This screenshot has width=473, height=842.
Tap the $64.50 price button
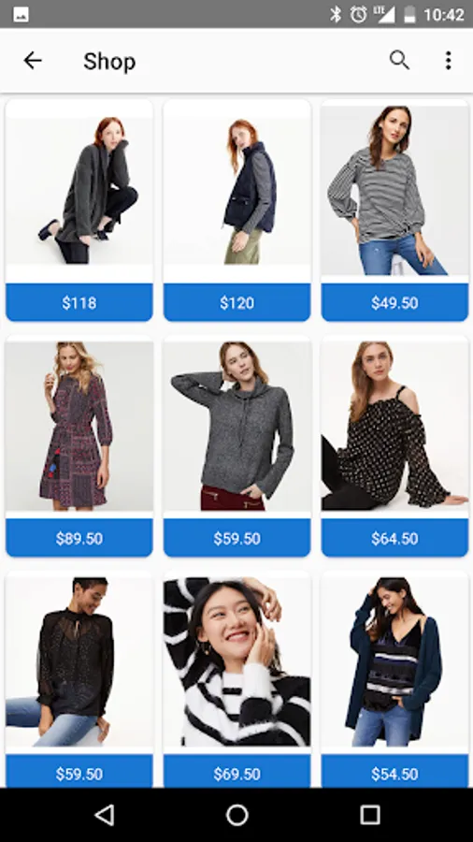394,538
